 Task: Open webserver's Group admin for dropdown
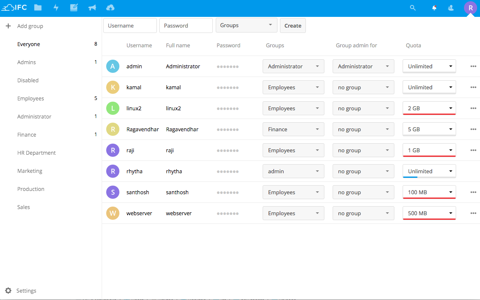point(363,213)
